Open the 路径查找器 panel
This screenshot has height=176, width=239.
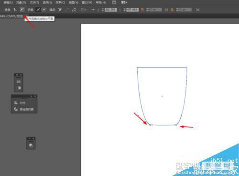tap(24, 109)
